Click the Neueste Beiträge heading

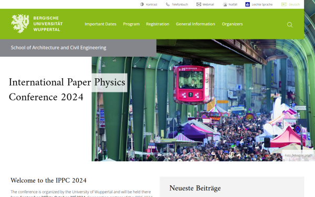195,188
